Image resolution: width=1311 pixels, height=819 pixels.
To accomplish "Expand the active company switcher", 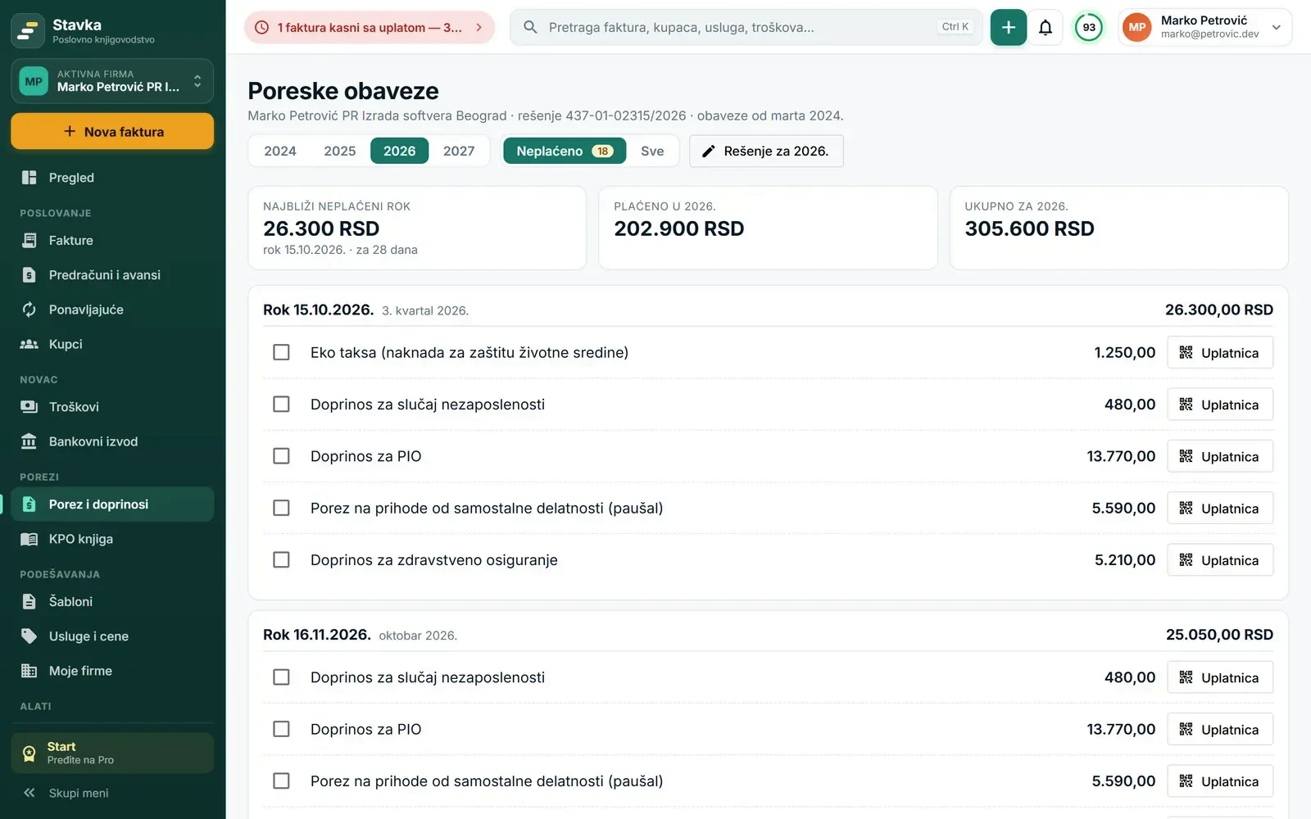I will tap(112, 81).
